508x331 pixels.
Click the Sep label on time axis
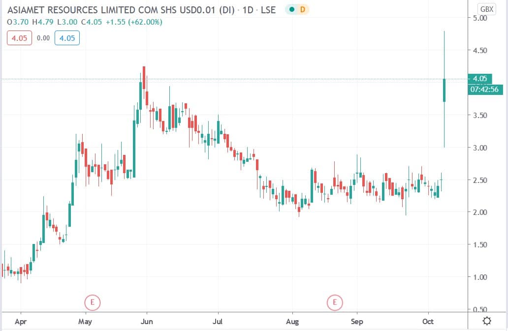tap(357, 322)
